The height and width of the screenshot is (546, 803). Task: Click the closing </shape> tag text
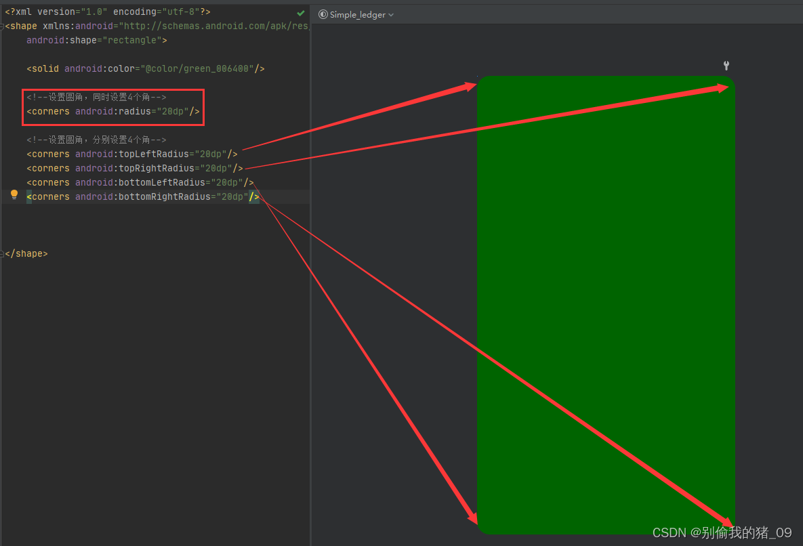coord(26,254)
